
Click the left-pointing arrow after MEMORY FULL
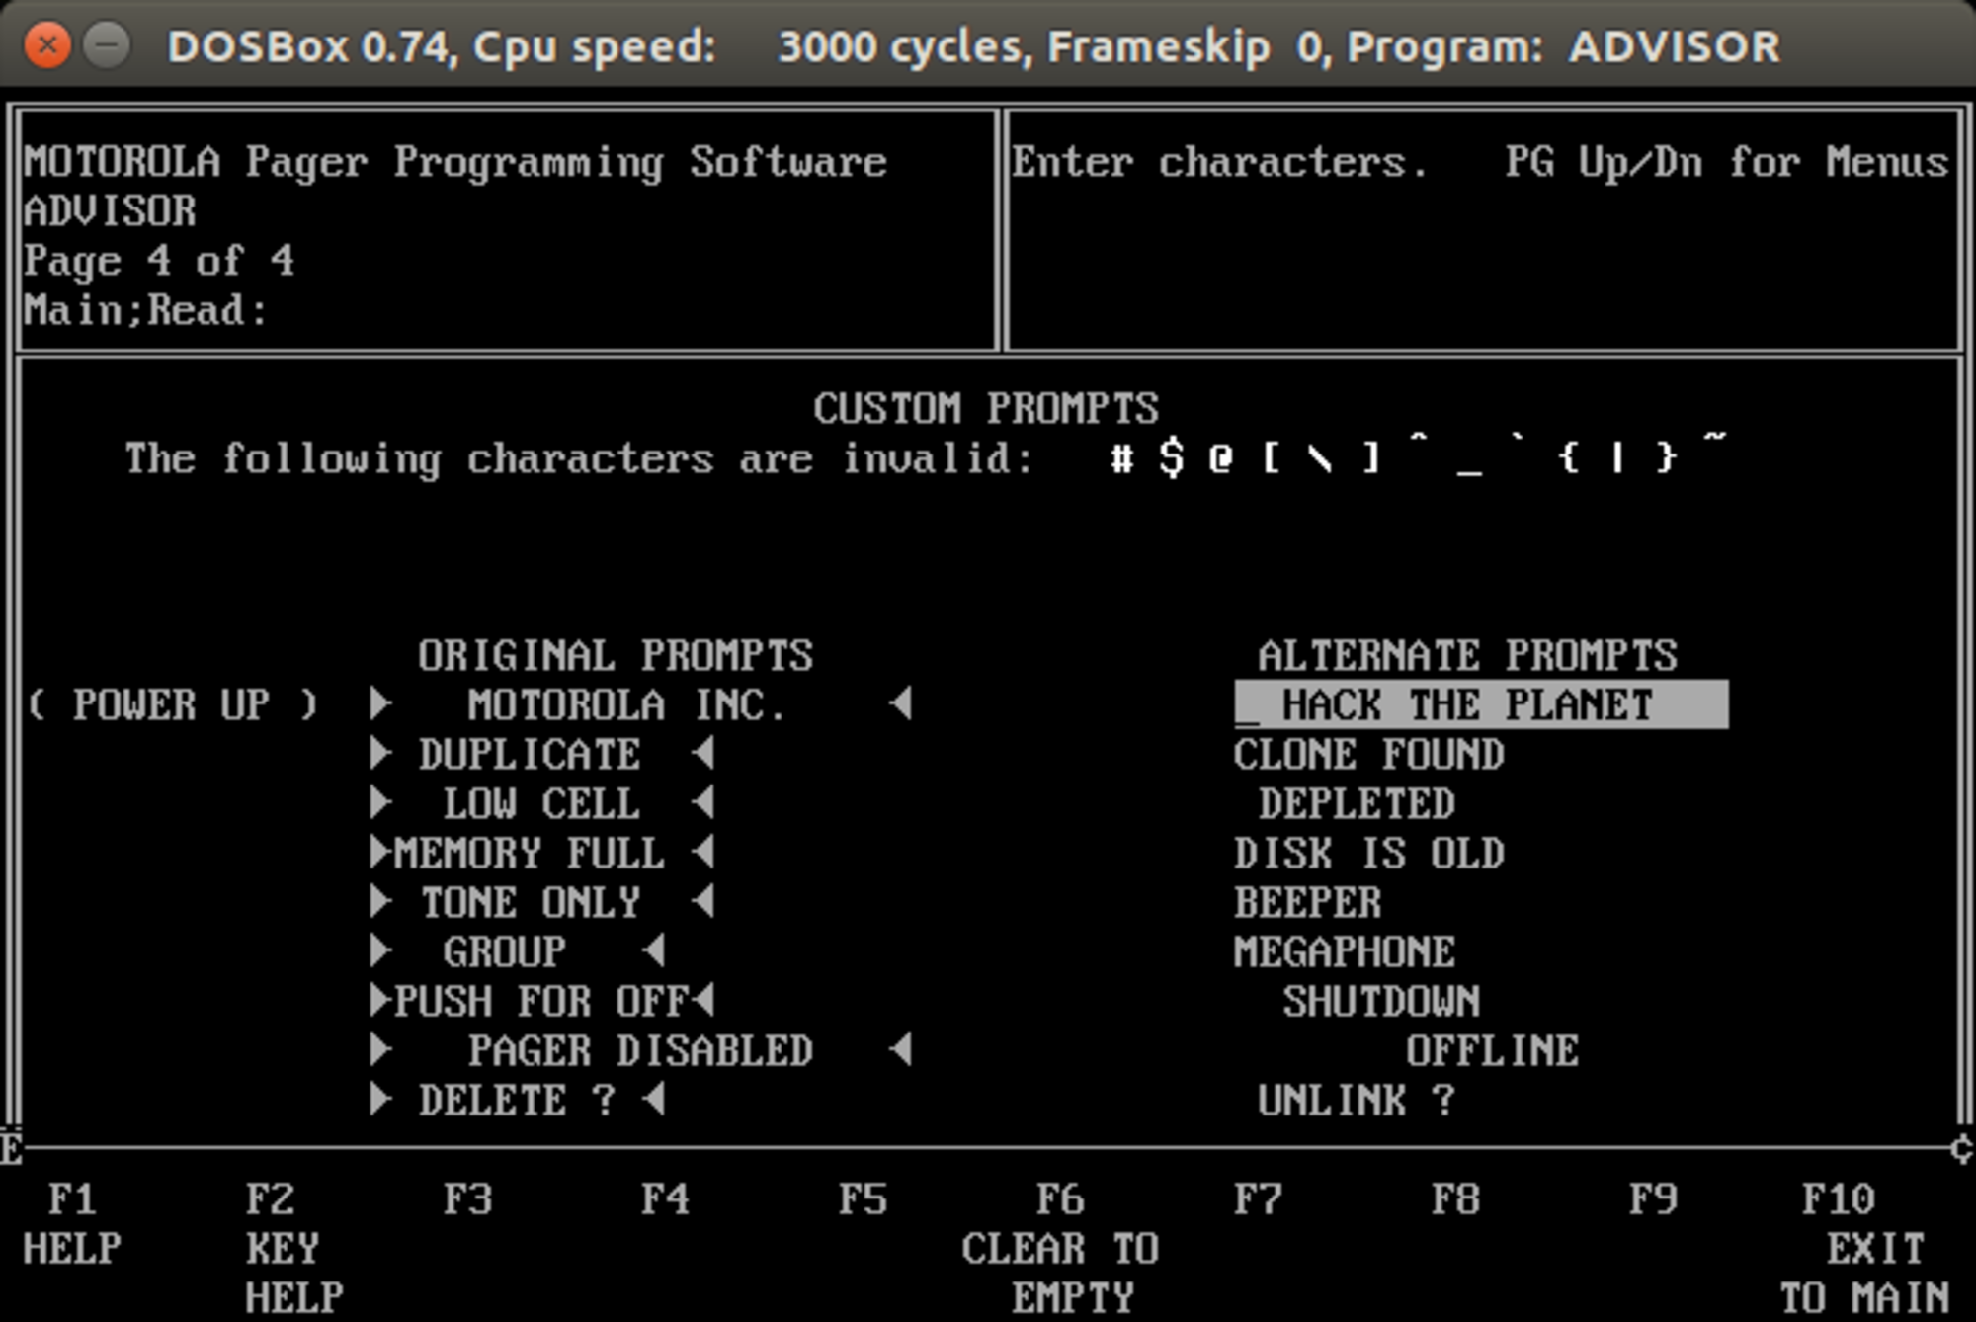point(702,853)
